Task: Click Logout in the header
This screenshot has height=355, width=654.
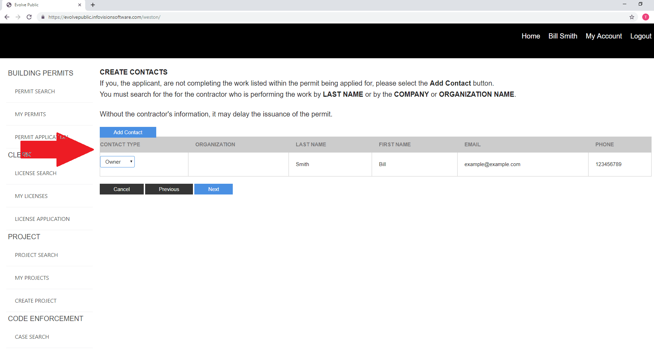Action: click(640, 36)
